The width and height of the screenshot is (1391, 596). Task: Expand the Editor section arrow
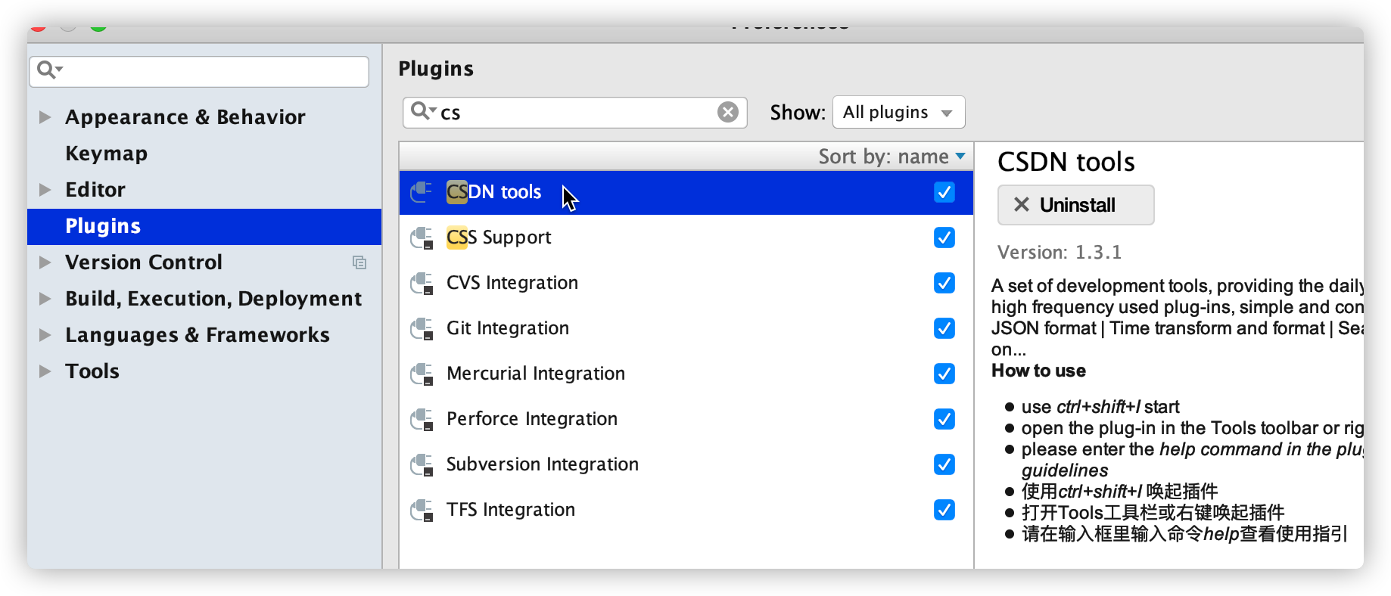45,190
